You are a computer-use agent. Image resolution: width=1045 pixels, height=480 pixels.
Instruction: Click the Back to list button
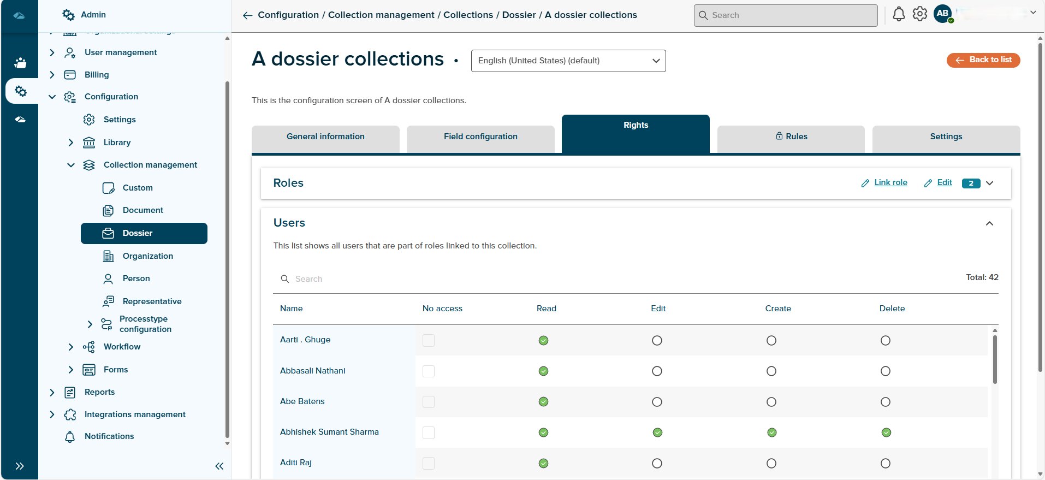[983, 60]
